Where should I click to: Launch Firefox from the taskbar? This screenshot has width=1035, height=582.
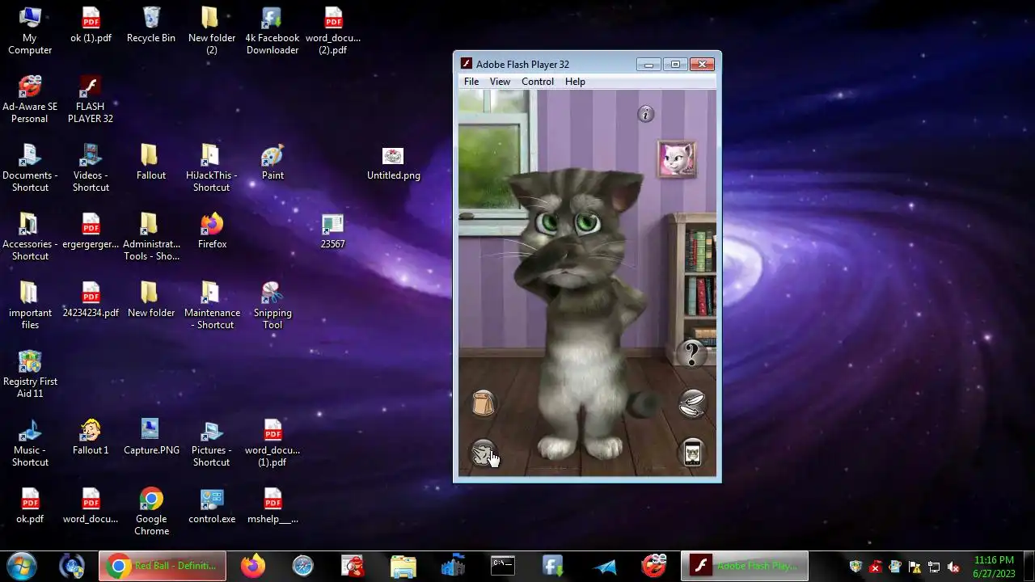coord(253,566)
